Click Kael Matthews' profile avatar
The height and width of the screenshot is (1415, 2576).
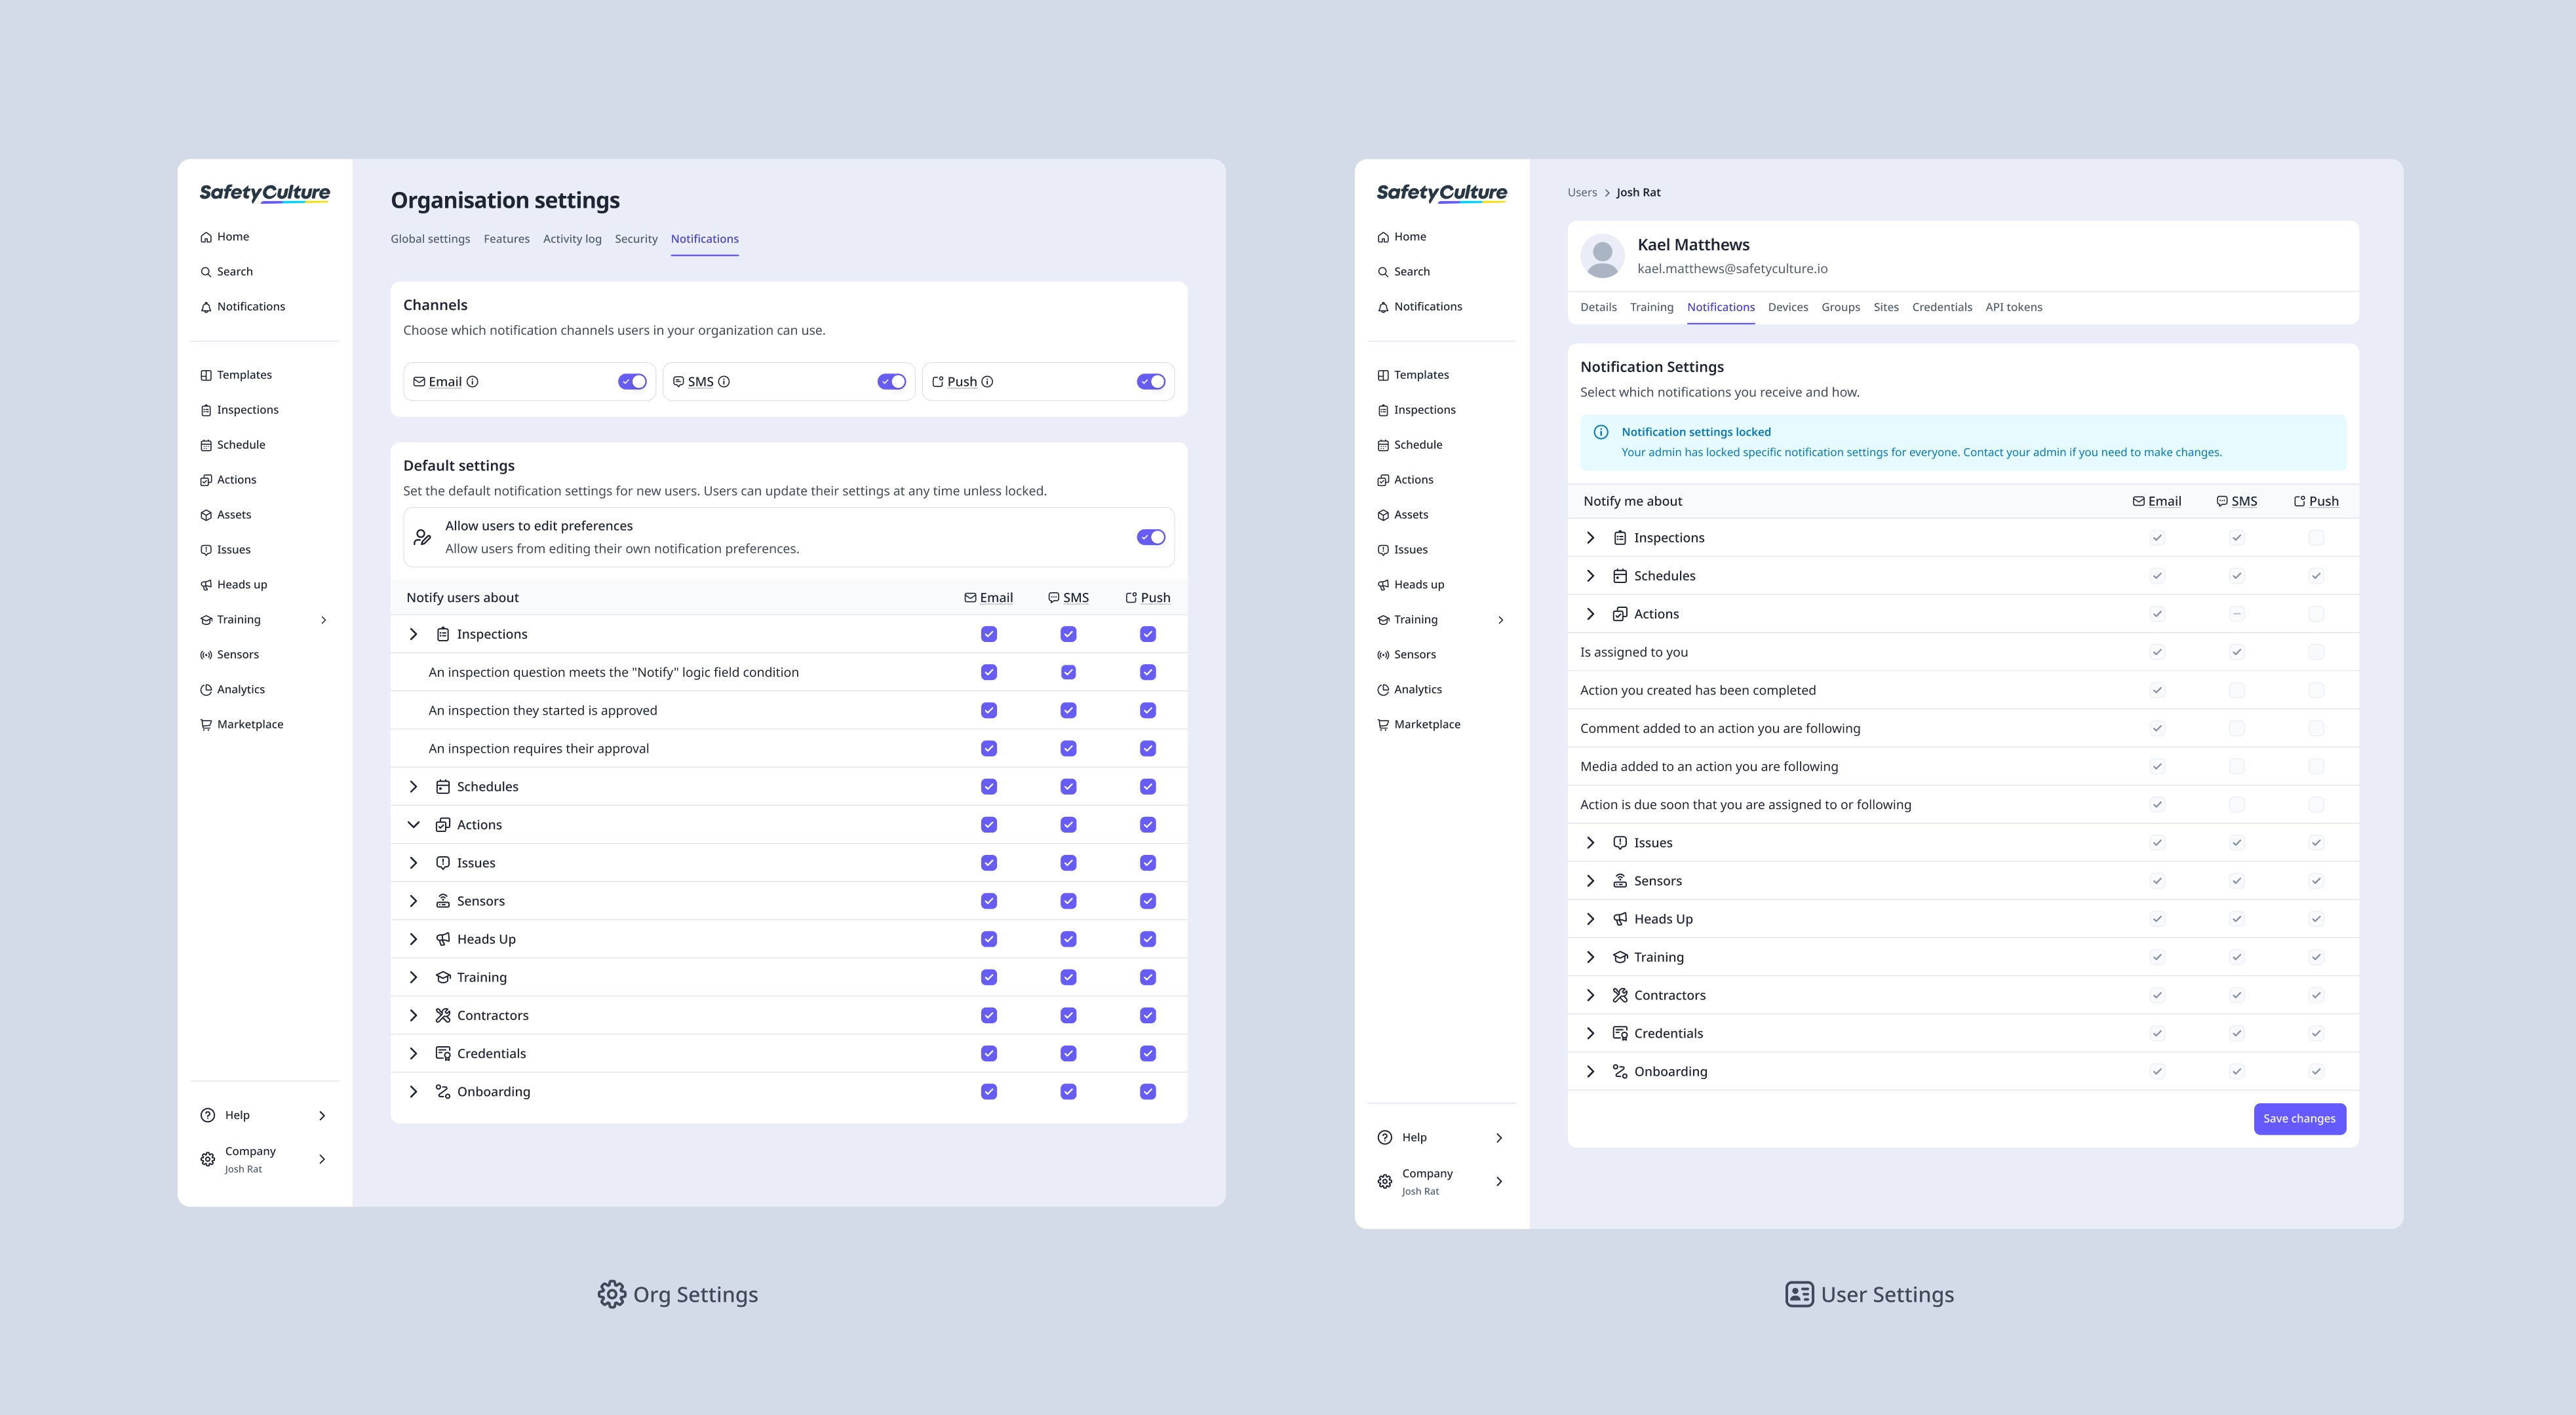[x=1603, y=256]
